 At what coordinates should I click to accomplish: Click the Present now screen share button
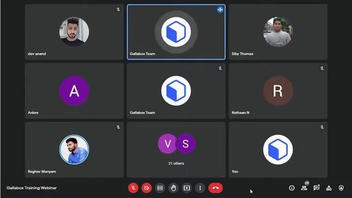point(187,188)
